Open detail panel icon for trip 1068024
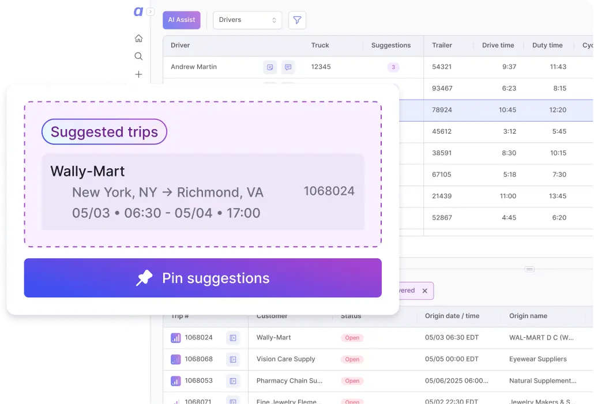594x404 pixels. pos(233,338)
